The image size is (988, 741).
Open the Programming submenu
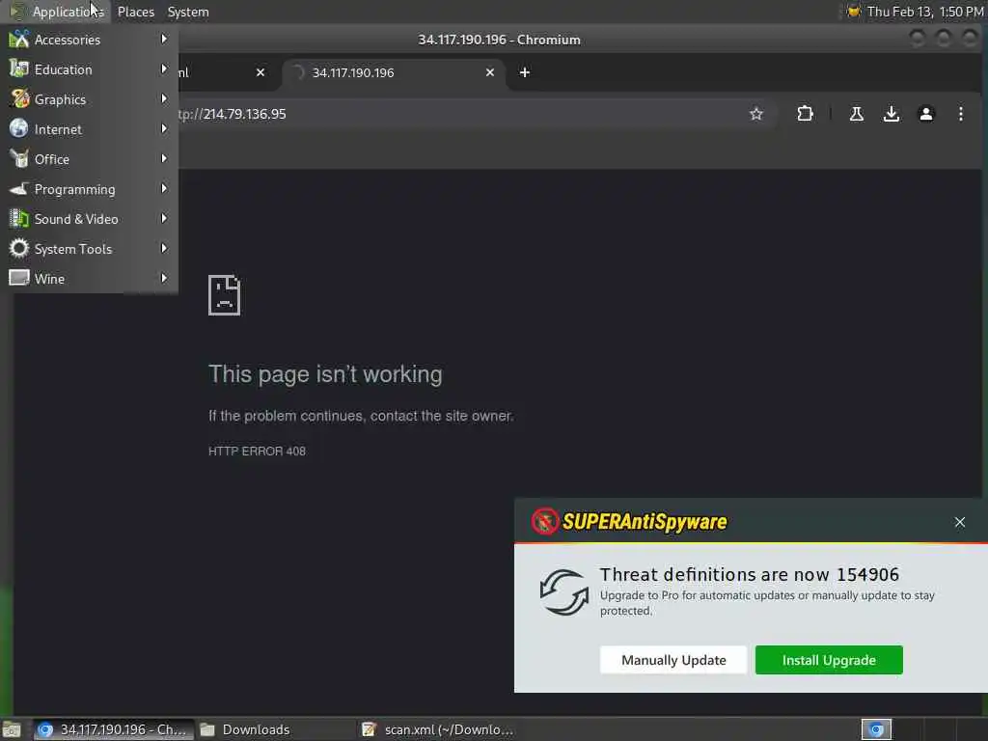89,189
